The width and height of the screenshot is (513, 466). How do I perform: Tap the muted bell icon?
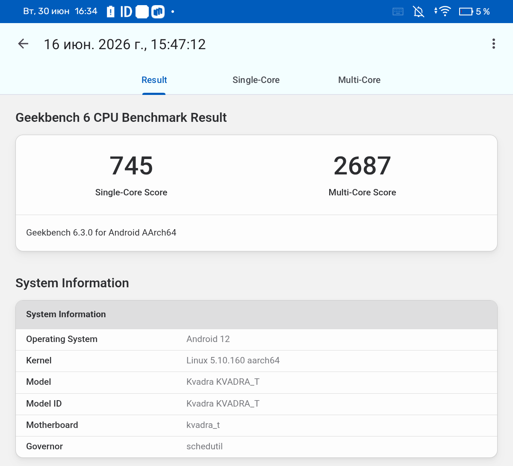coord(419,12)
